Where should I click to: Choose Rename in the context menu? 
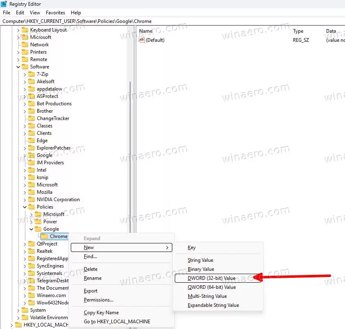[122, 278]
